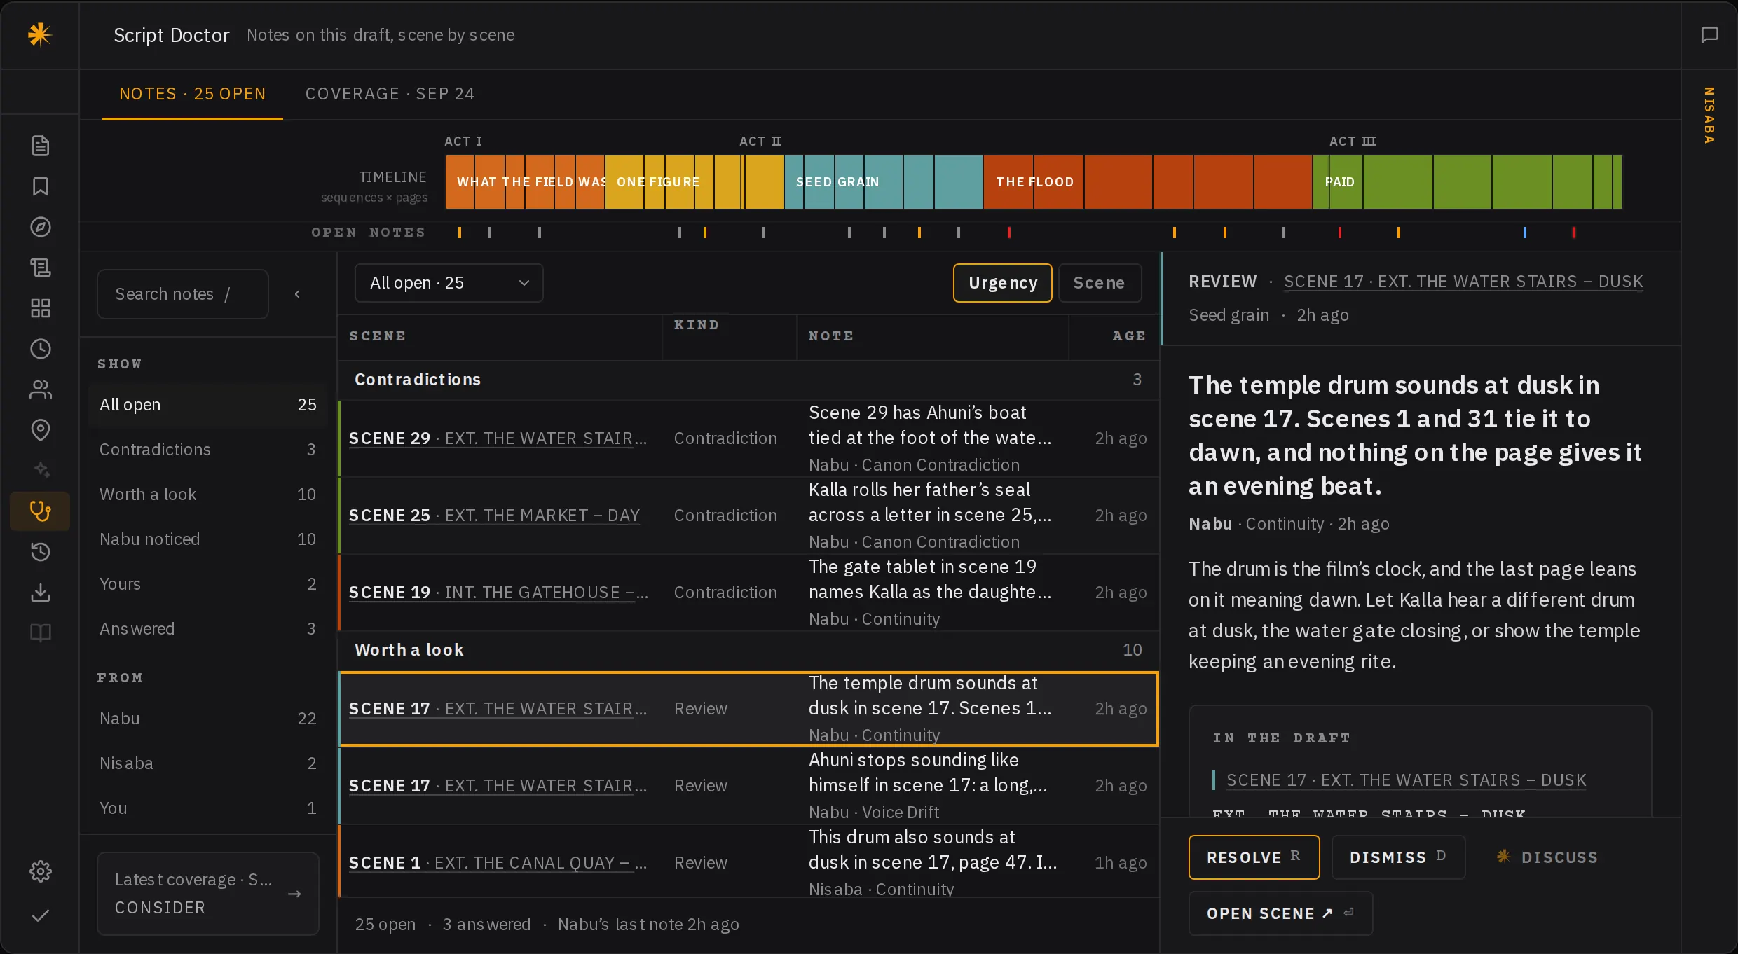Open the people characters icon in sidebar
The height and width of the screenshot is (954, 1738).
tap(41, 389)
